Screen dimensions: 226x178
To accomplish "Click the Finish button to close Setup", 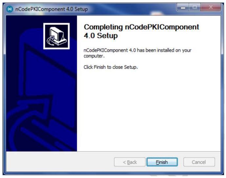I will tap(162, 162).
